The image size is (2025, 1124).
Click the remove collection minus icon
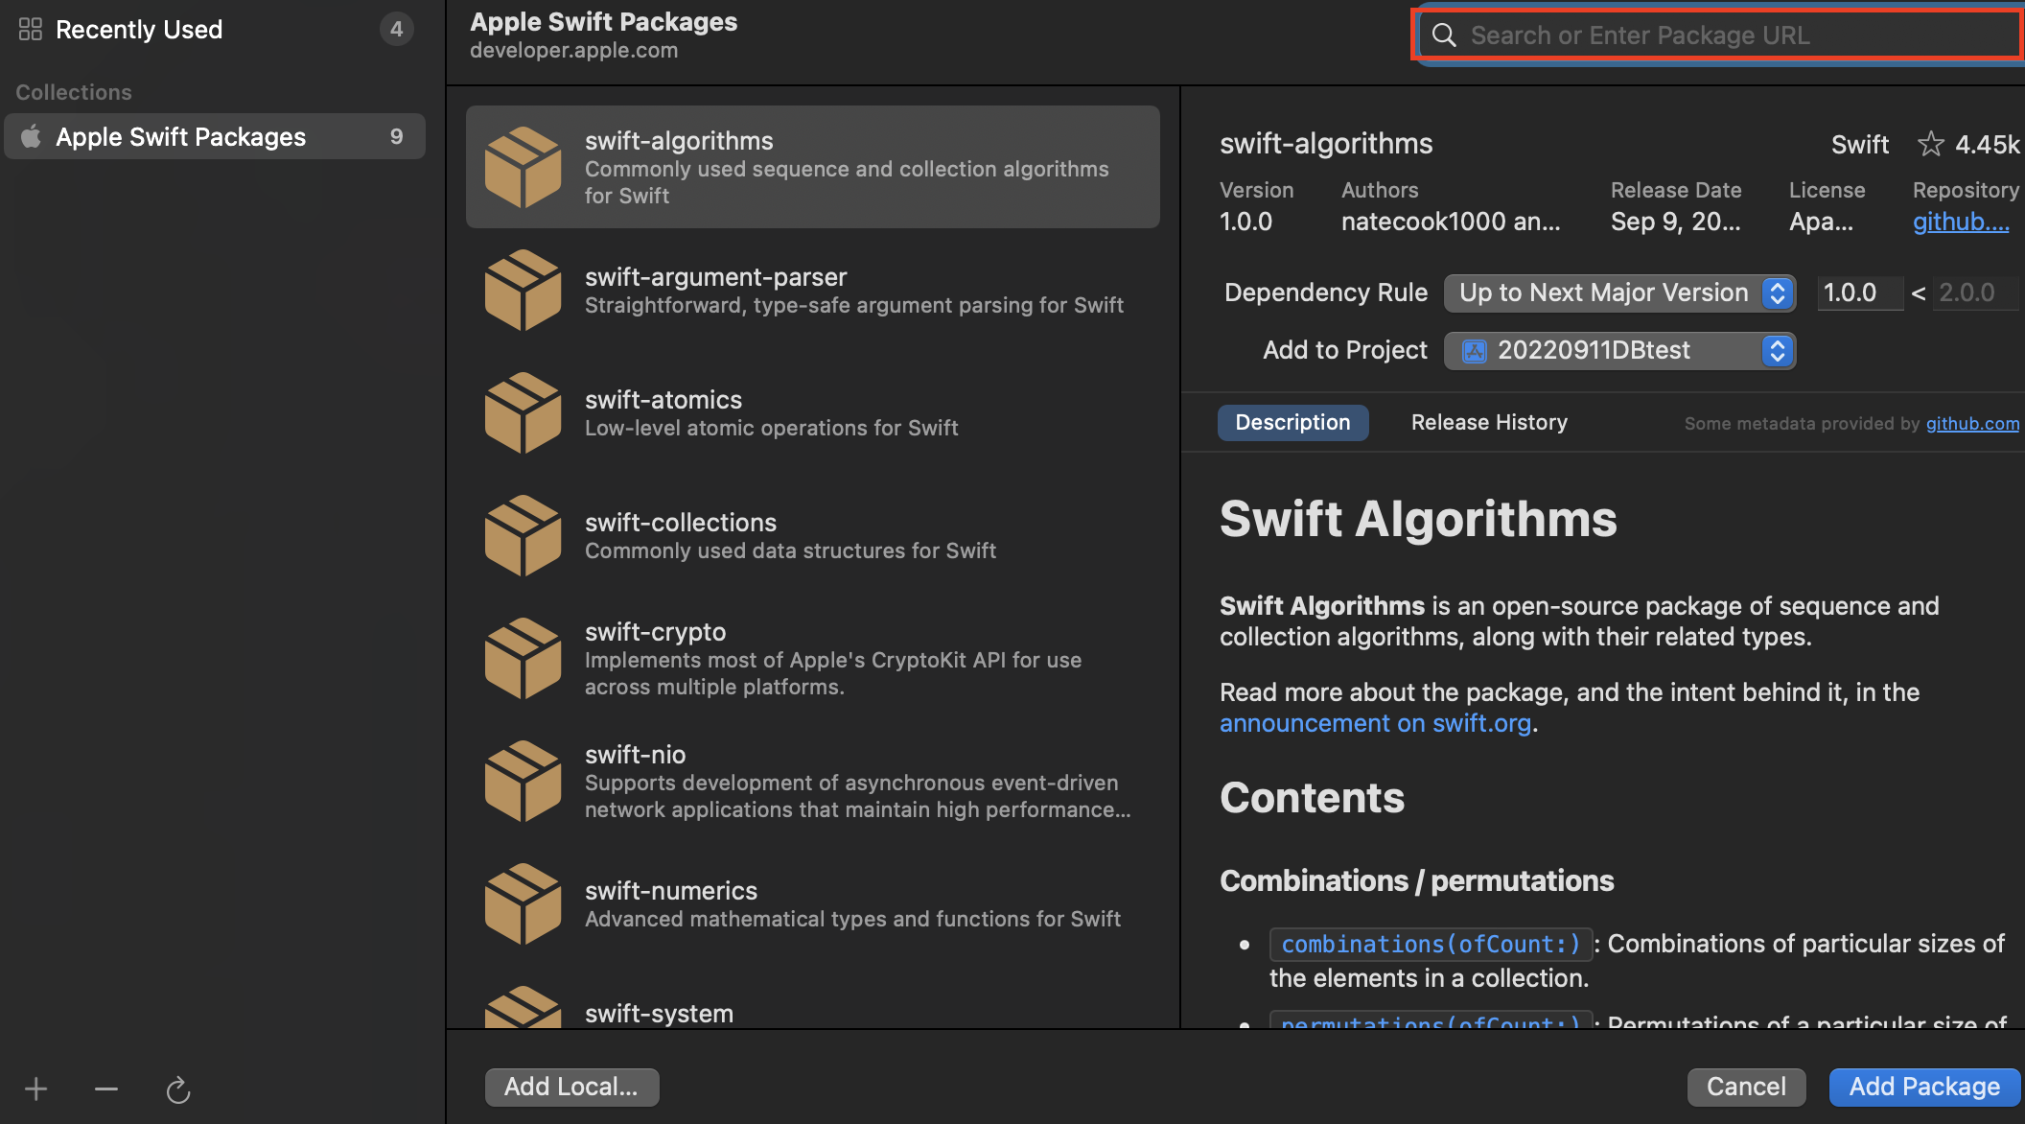pyautogui.click(x=106, y=1089)
